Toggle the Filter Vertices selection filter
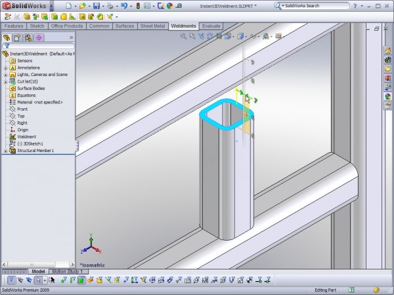 [x=64, y=280]
